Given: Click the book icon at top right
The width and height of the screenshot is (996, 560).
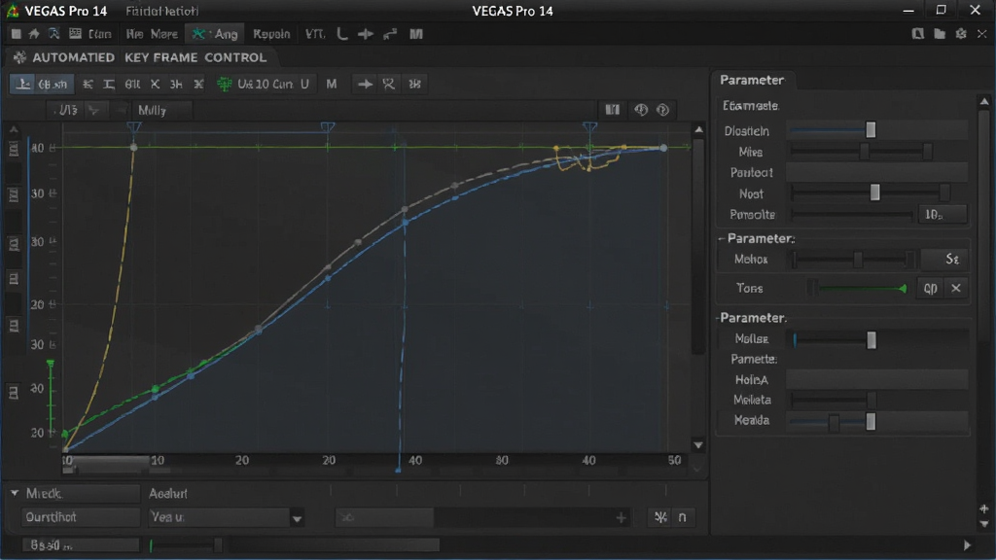Looking at the screenshot, I should (918, 34).
